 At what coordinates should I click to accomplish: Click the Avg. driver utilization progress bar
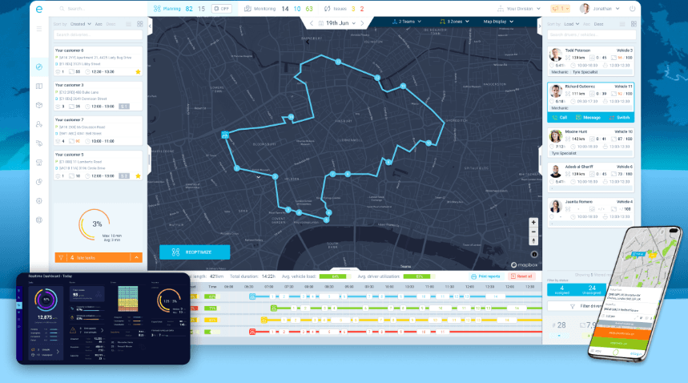tap(419, 276)
